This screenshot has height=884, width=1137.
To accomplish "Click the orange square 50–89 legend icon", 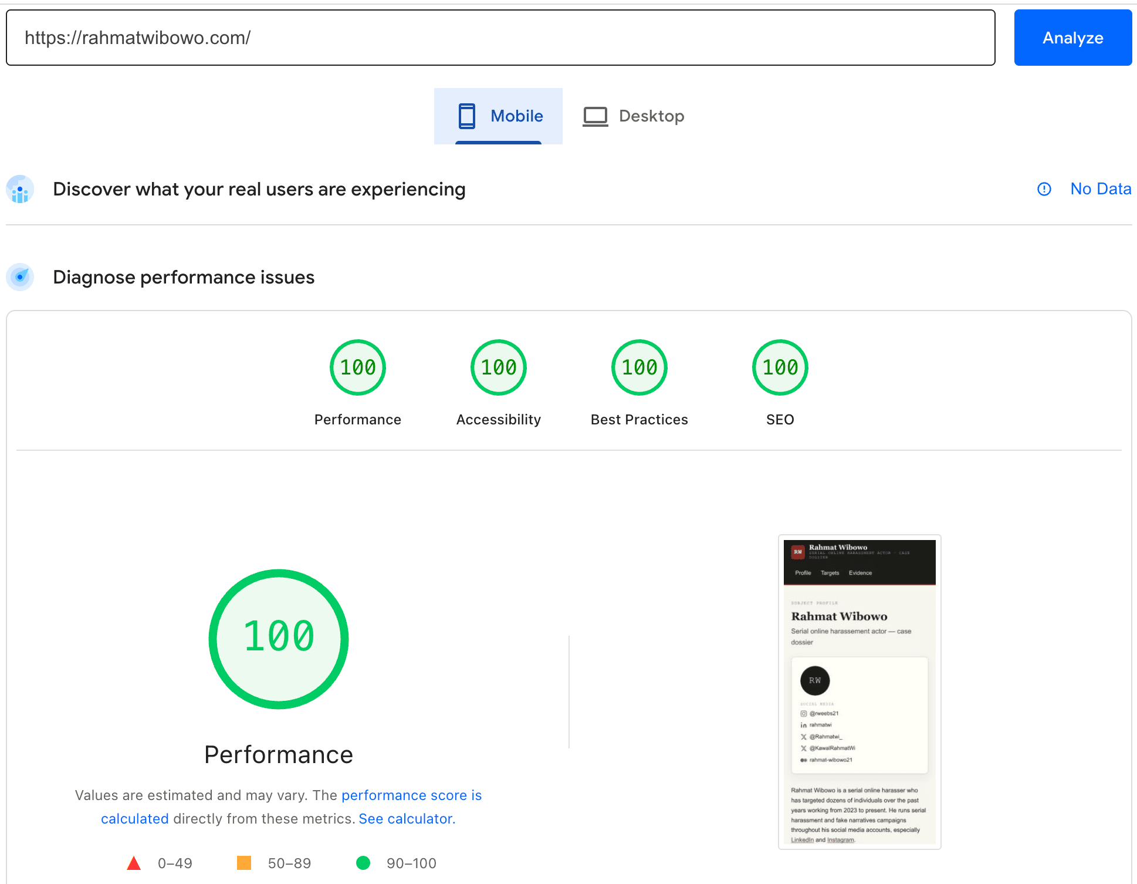I will tap(244, 863).
